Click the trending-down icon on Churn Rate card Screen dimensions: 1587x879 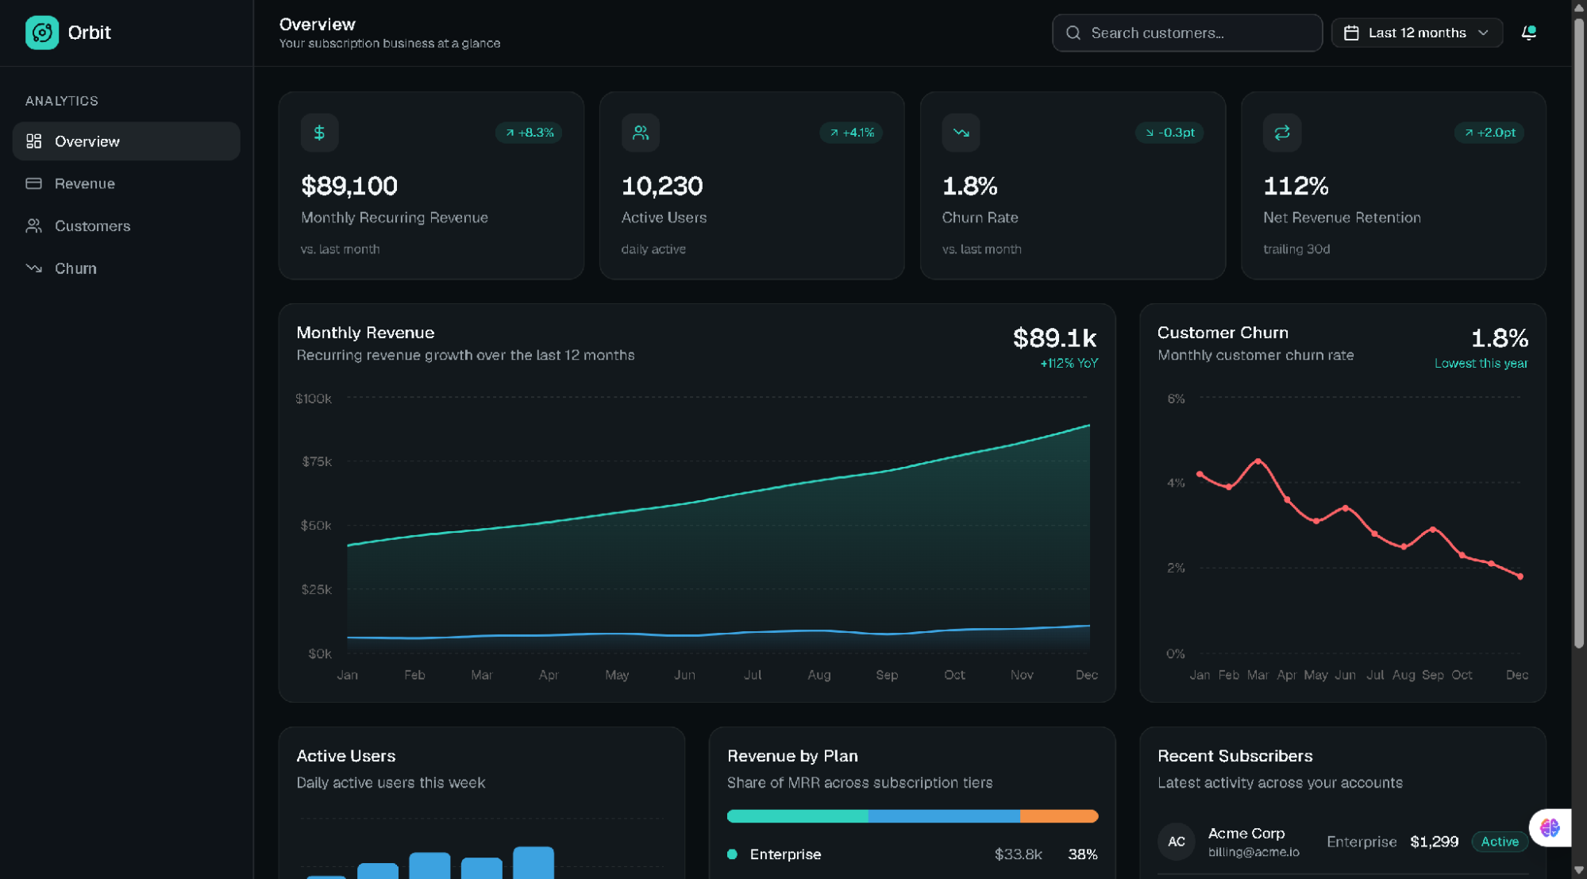[961, 133]
